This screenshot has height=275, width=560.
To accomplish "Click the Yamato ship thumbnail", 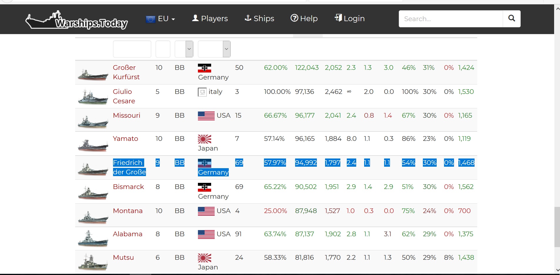I will coord(93,145).
